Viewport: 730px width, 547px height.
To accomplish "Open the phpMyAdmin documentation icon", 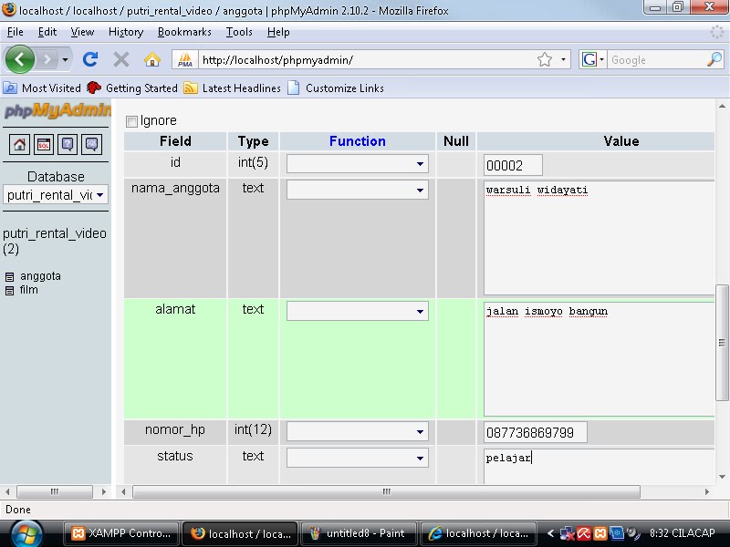I will (x=68, y=145).
